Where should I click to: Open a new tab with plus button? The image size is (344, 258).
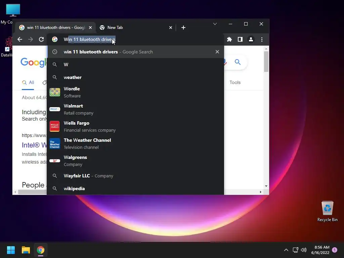click(x=183, y=28)
